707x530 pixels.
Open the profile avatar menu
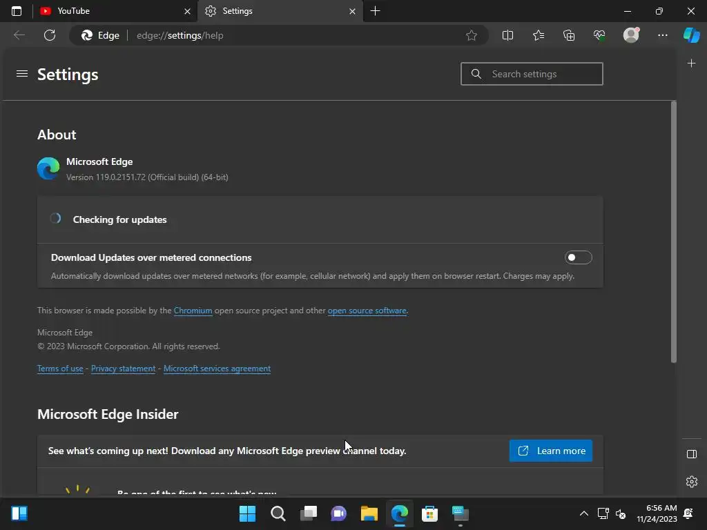coord(631,35)
